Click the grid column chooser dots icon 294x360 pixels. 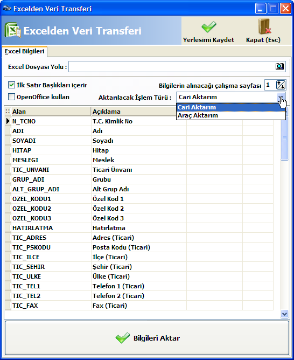point(8,112)
